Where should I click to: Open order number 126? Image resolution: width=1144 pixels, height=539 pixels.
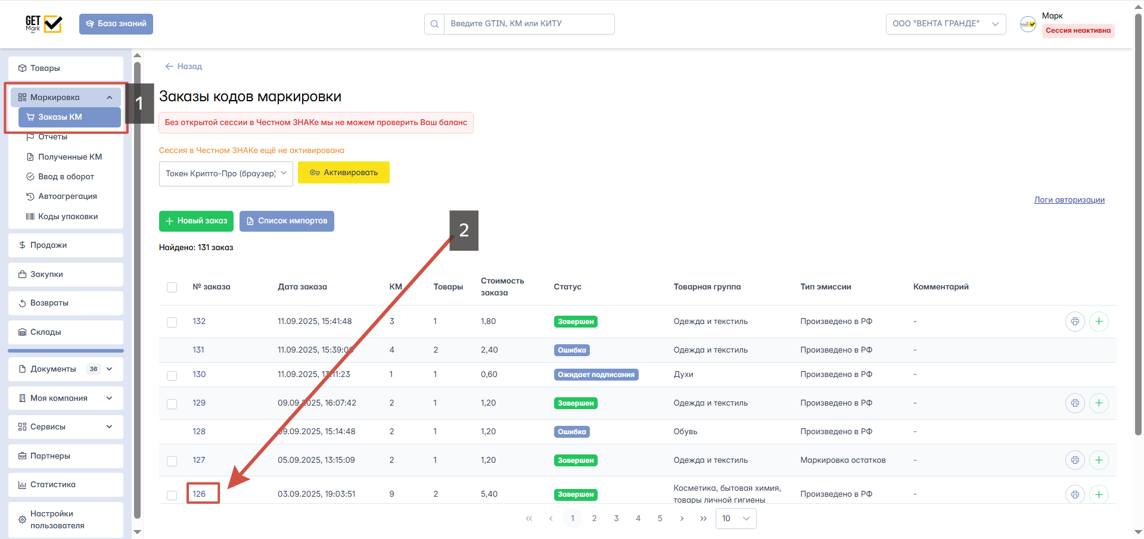pos(199,494)
